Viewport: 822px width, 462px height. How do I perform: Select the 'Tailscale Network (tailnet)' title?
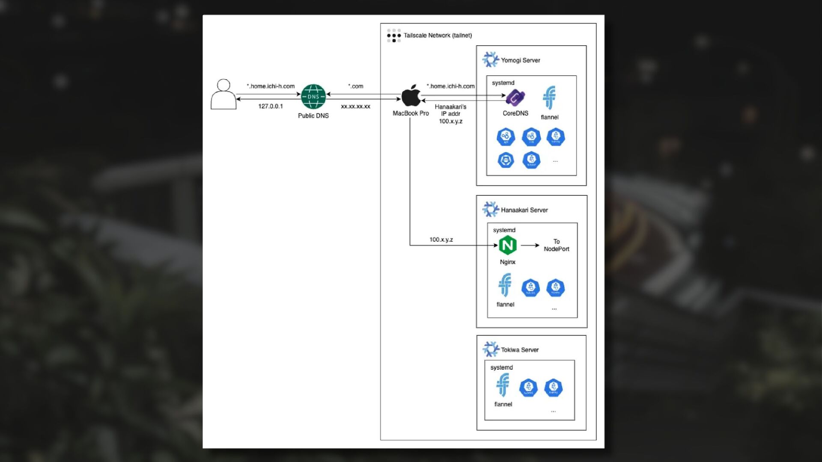pyautogui.click(x=438, y=36)
